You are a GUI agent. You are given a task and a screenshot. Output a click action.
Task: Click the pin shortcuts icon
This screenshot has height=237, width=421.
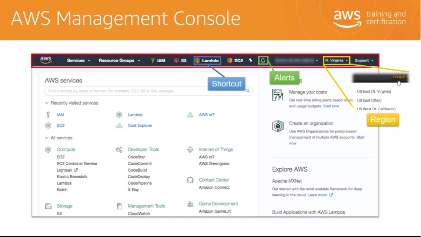click(251, 60)
